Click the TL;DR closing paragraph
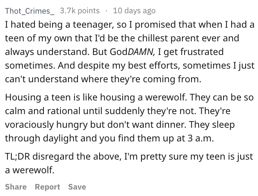 click(x=129, y=163)
